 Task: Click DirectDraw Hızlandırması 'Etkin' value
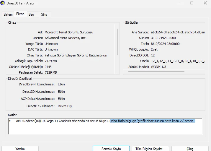[61, 84]
